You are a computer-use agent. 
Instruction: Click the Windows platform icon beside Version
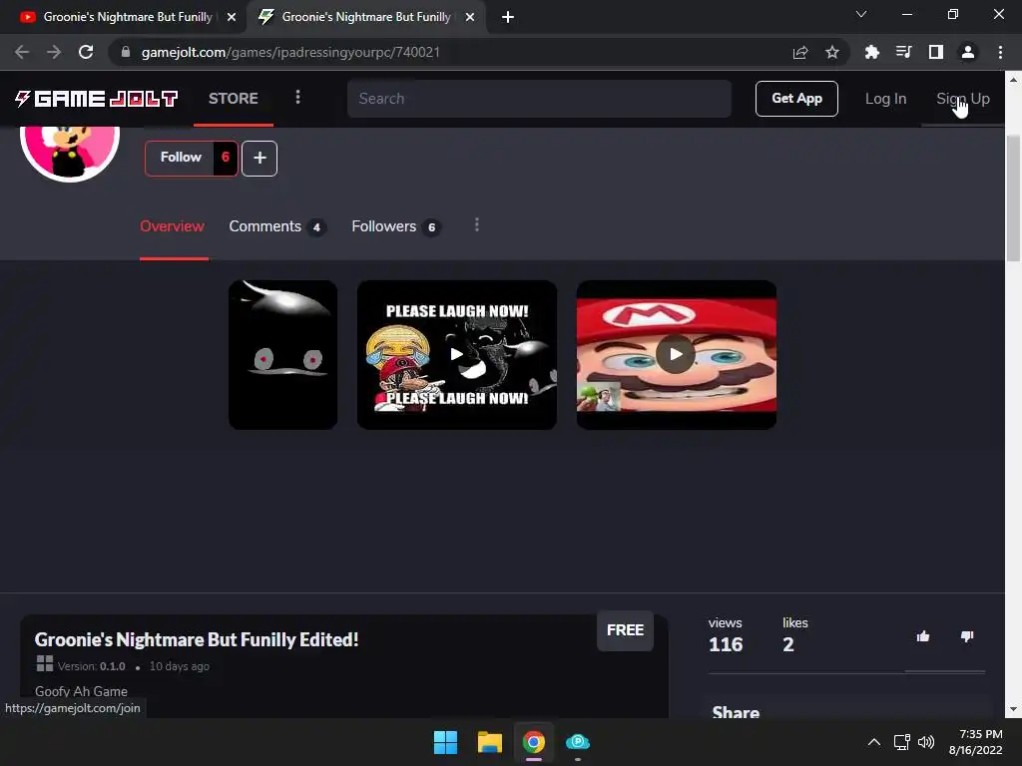coord(44,663)
